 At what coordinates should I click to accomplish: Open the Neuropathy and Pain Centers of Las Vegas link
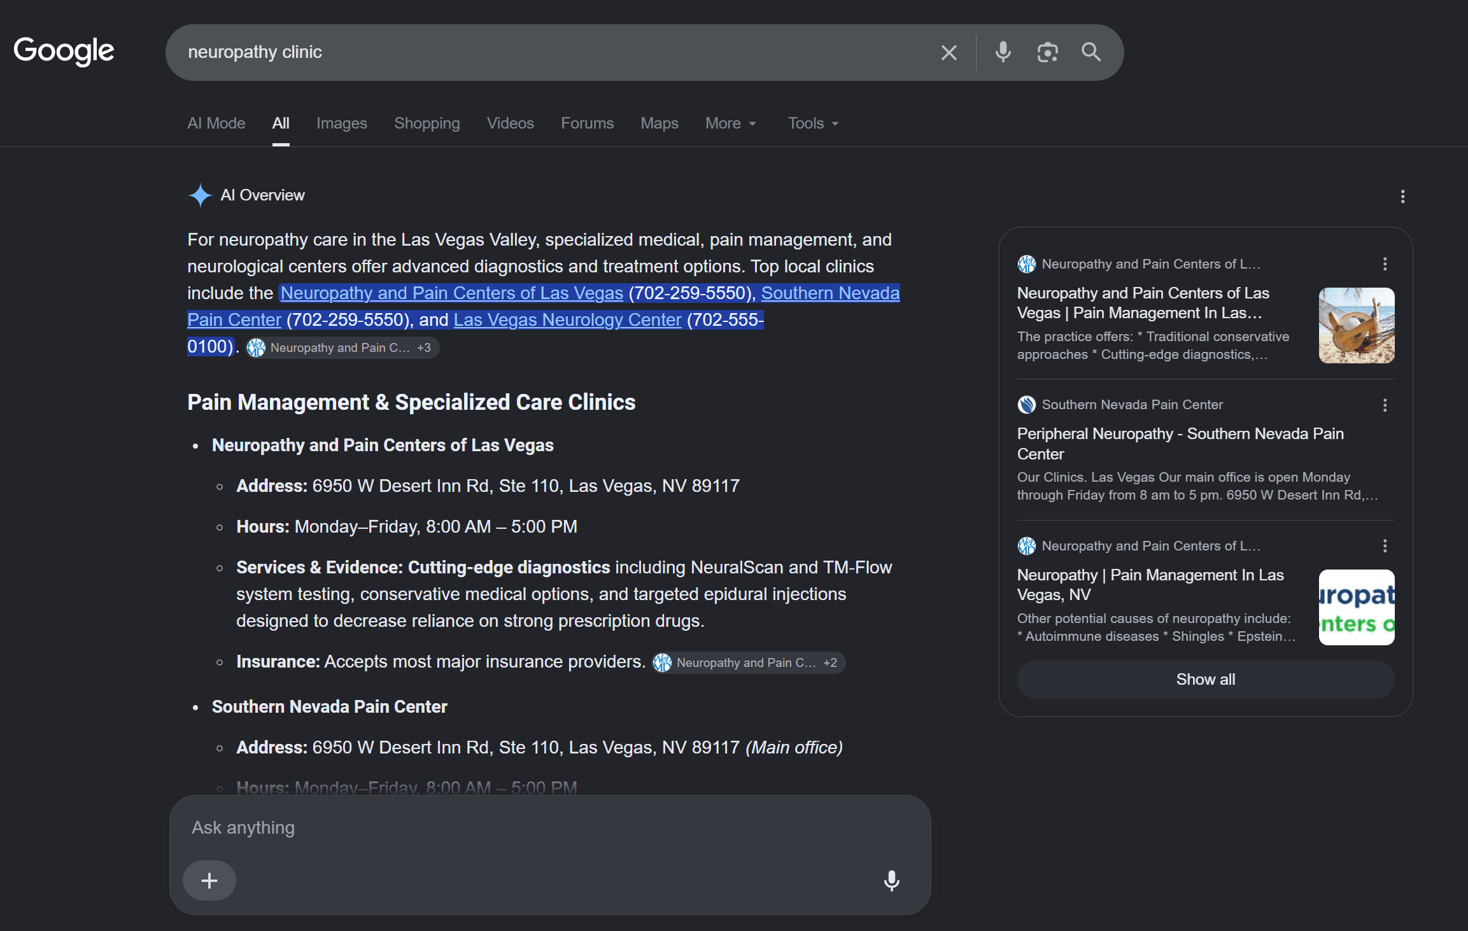452,293
